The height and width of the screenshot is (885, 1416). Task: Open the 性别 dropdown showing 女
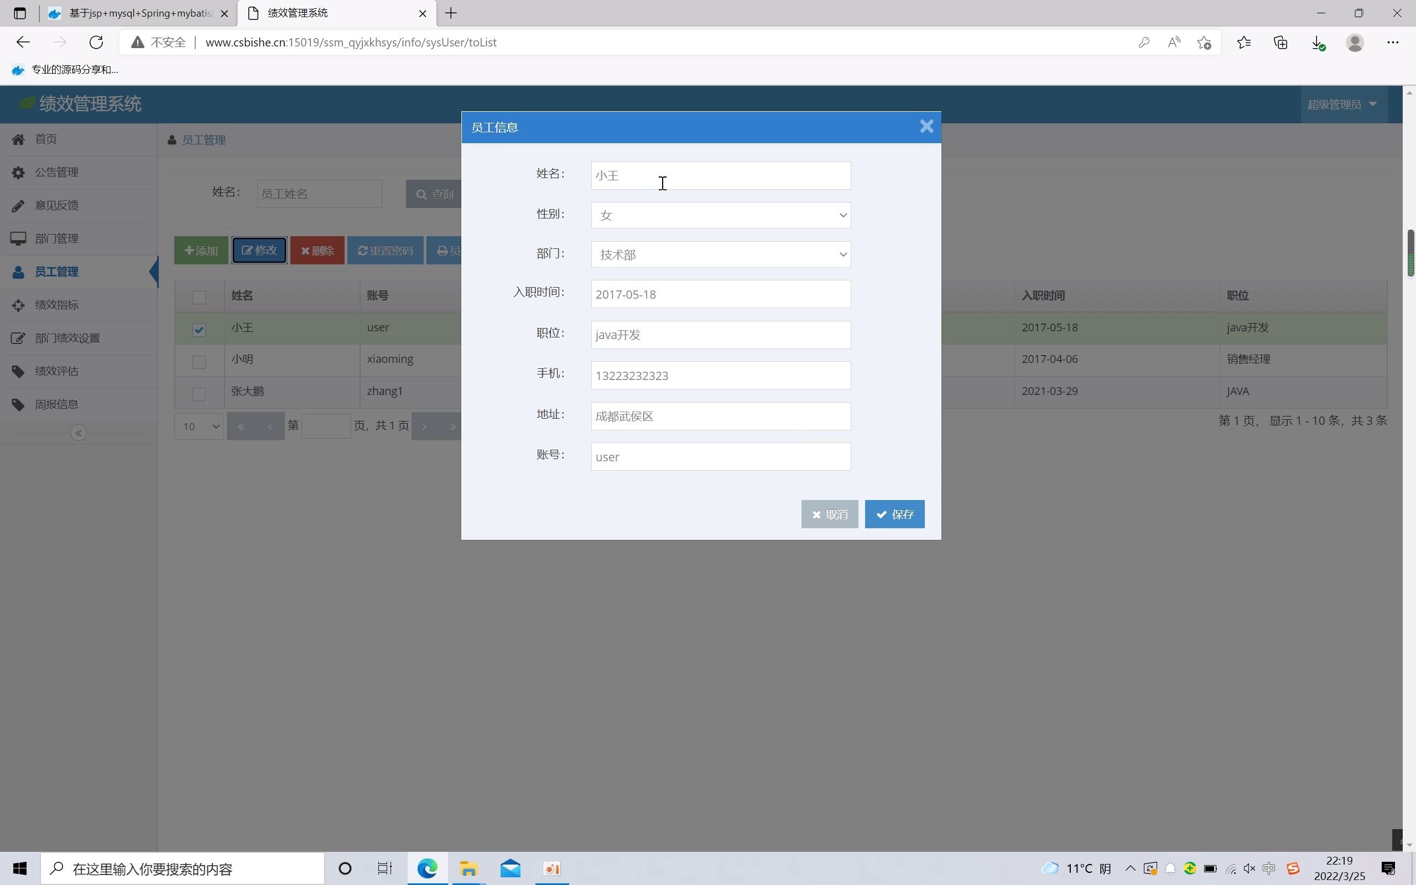point(720,215)
